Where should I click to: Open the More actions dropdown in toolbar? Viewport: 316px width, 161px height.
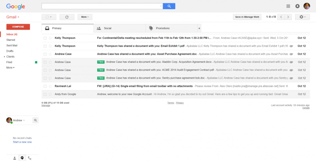tap(85, 17)
